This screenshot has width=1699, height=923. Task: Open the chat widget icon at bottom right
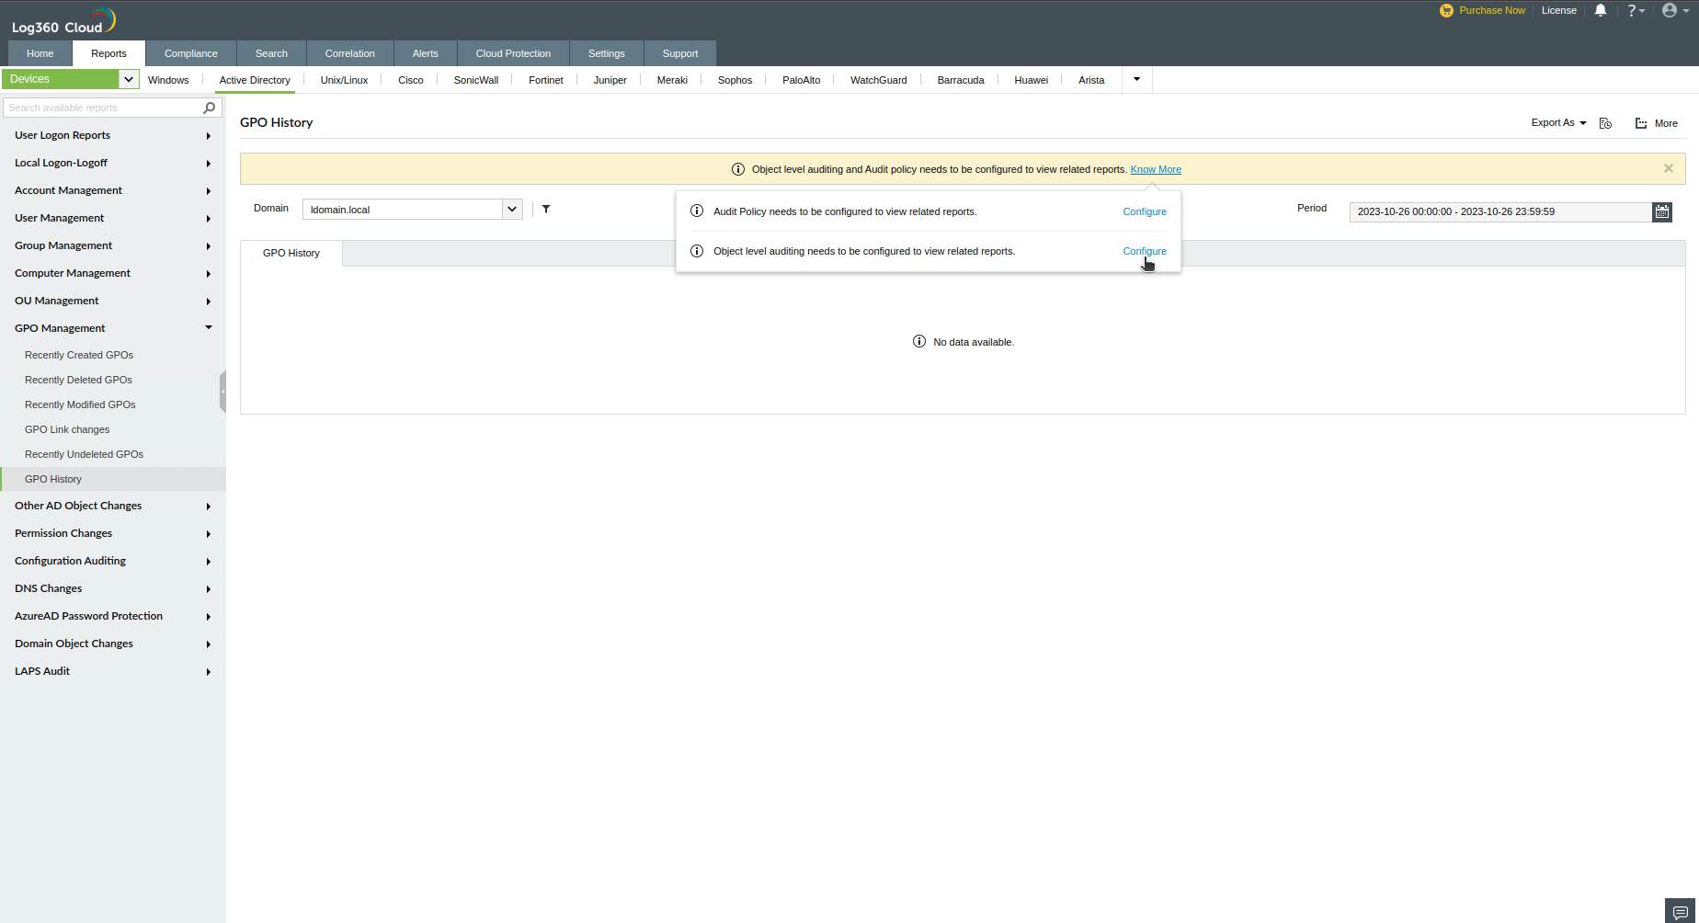(x=1681, y=912)
